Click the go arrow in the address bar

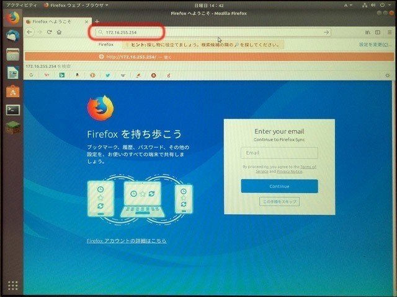tap(326, 32)
